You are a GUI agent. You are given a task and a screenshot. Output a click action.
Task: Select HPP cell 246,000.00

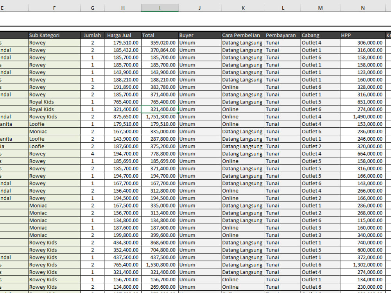(362, 139)
